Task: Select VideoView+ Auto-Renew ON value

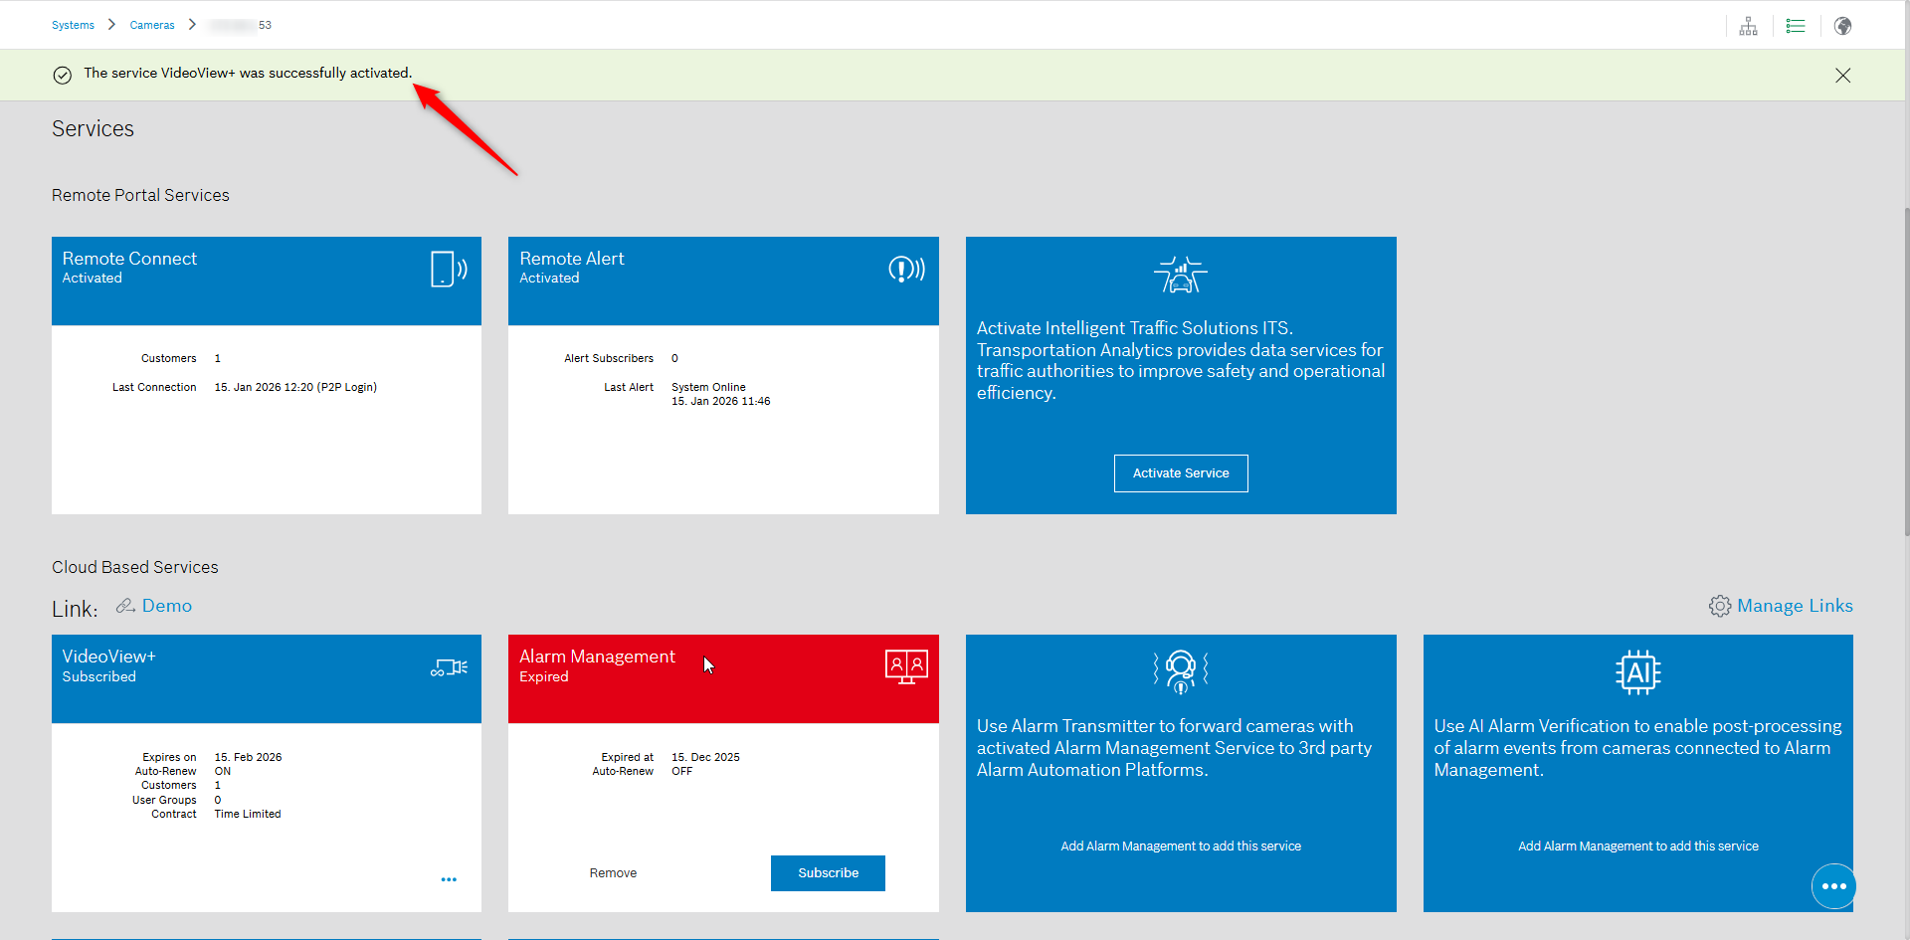Action: click(223, 771)
